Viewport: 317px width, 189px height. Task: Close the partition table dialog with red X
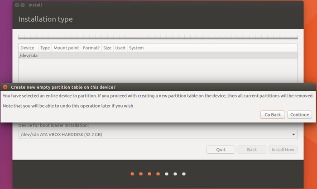click(x=5, y=87)
